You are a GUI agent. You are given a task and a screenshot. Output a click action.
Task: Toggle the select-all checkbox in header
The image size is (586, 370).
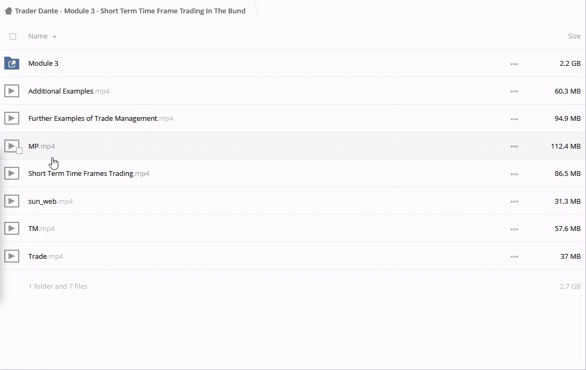[x=13, y=36]
